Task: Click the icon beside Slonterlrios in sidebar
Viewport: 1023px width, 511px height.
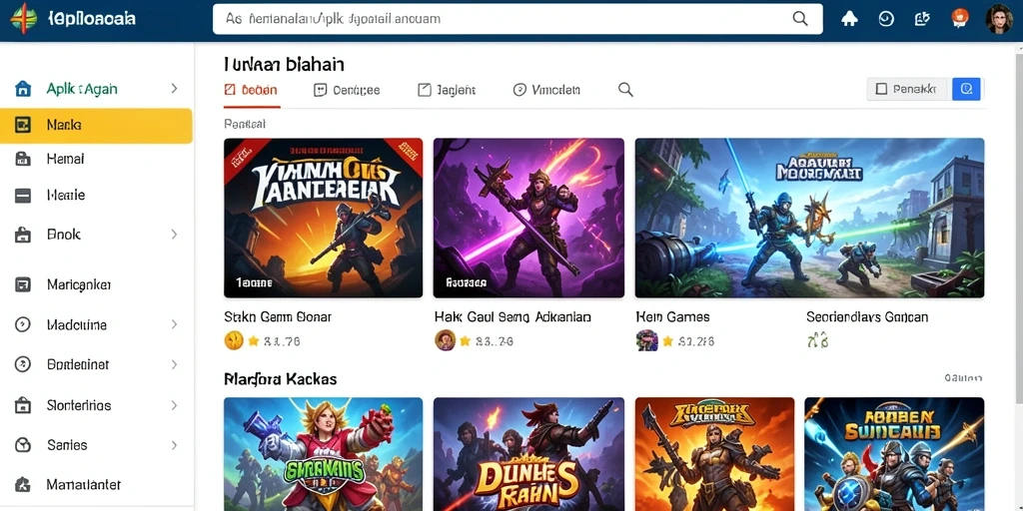Action: [x=23, y=405]
